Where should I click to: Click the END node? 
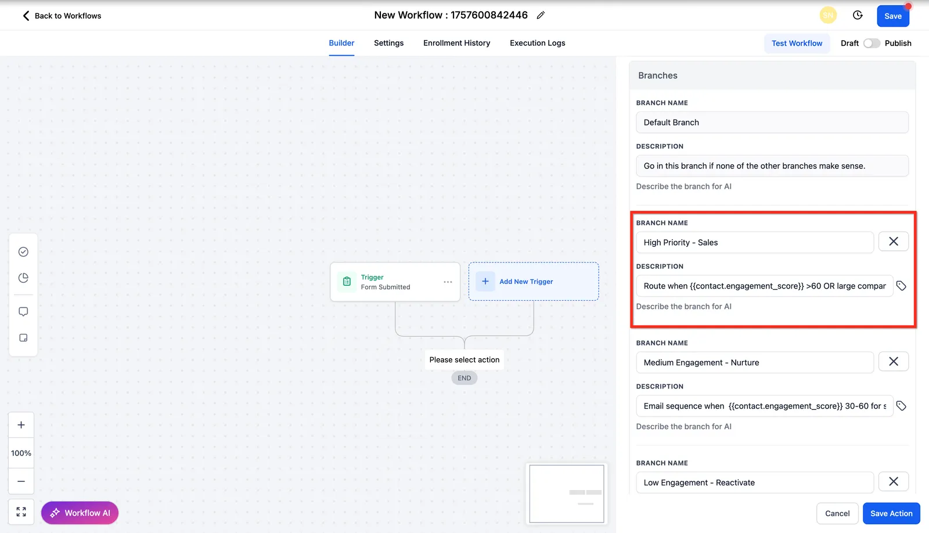464,378
